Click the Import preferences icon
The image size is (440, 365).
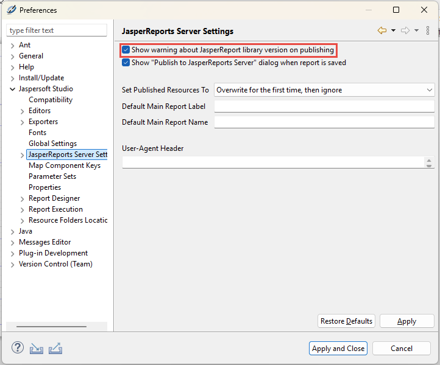pyautogui.click(x=37, y=348)
